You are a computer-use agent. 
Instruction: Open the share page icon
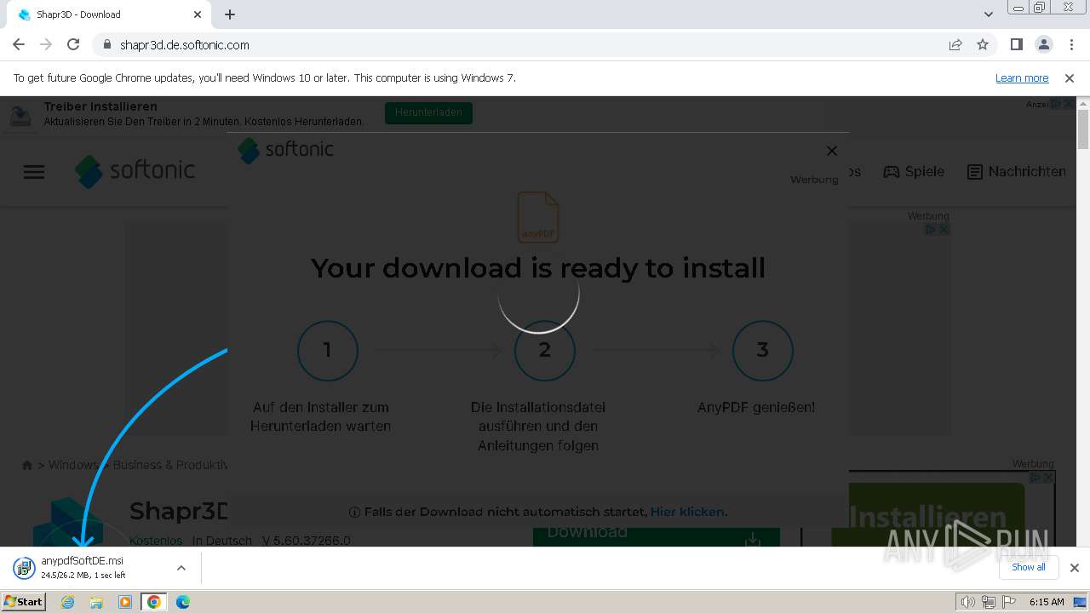point(955,44)
